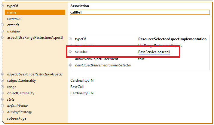
Task: Select the highlighted name property row
Action: point(35,12)
